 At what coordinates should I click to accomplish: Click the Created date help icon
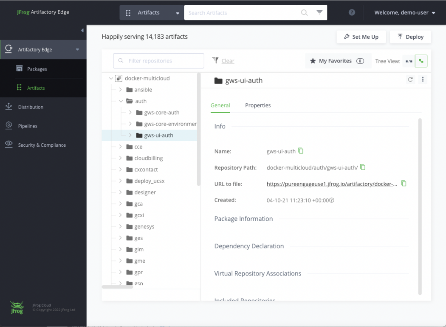click(x=332, y=200)
